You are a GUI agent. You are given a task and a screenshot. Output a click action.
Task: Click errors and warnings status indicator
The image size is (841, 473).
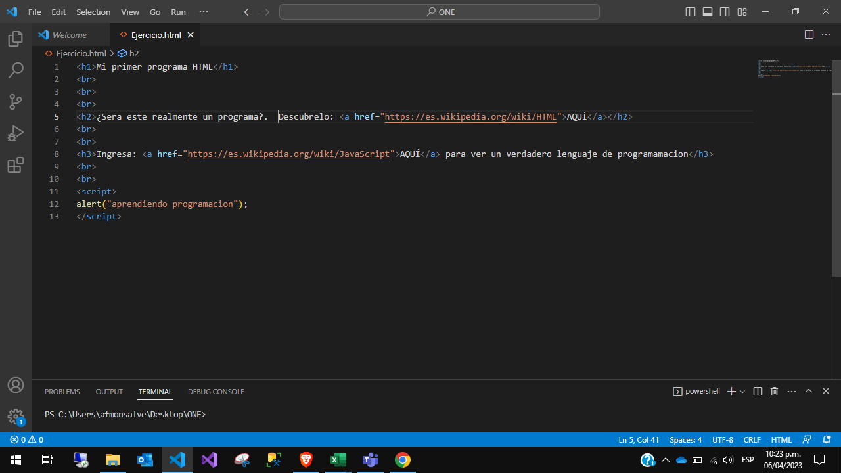[26, 440]
